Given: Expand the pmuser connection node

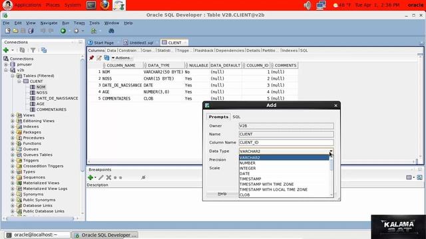Looking at the screenshot, I should pyautogui.click(x=6, y=64).
